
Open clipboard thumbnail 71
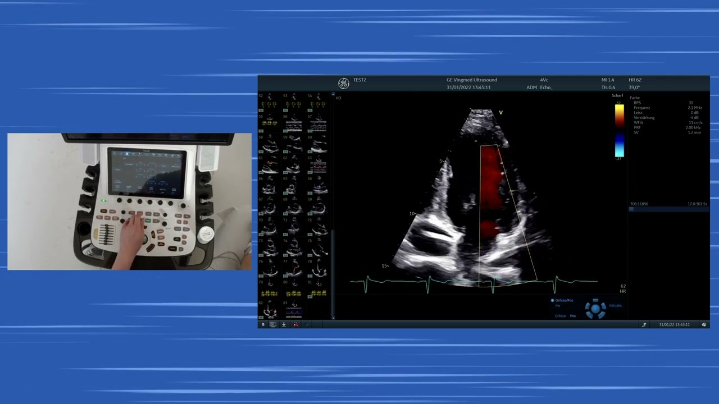pyautogui.click(x=294, y=227)
